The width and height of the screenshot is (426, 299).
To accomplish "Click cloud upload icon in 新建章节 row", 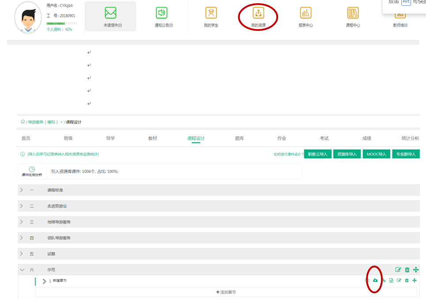I will (x=375, y=280).
